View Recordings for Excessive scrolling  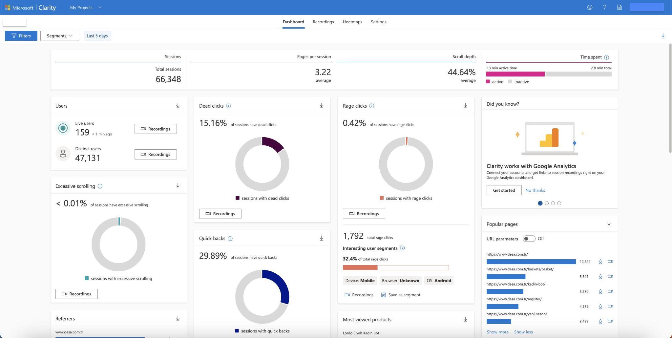coord(76,294)
